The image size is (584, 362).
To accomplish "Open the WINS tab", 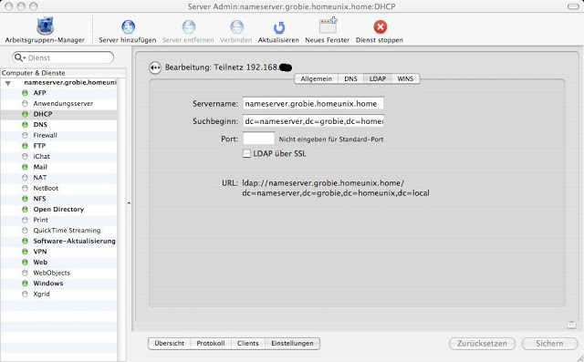I will 405,78.
